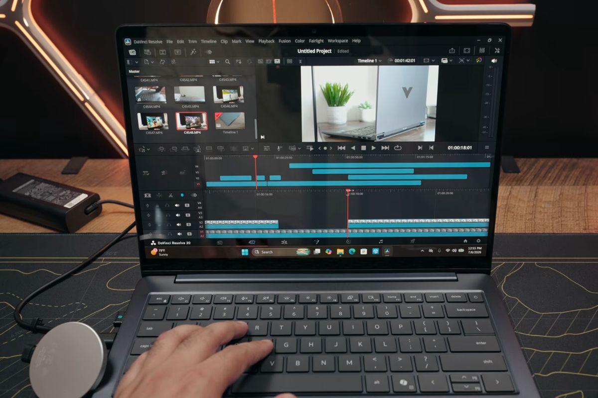Select the C4546.MP4 clip thumbnail
The width and height of the screenshot is (598, 398).
[x=229, y=95]
